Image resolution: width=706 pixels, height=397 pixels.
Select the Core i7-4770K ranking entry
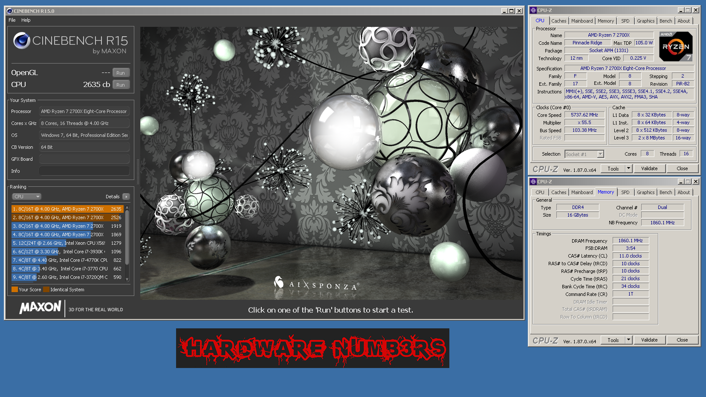pyautogui.click(x=67, y=260)
